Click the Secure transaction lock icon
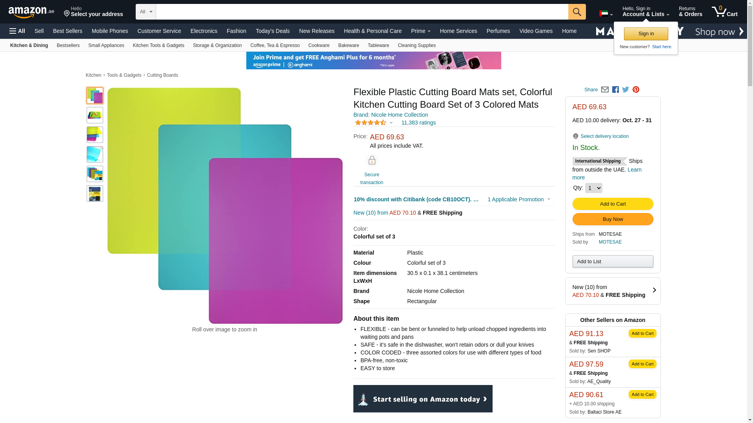Screen dimensions: 753x423 [x=372, y=160]
